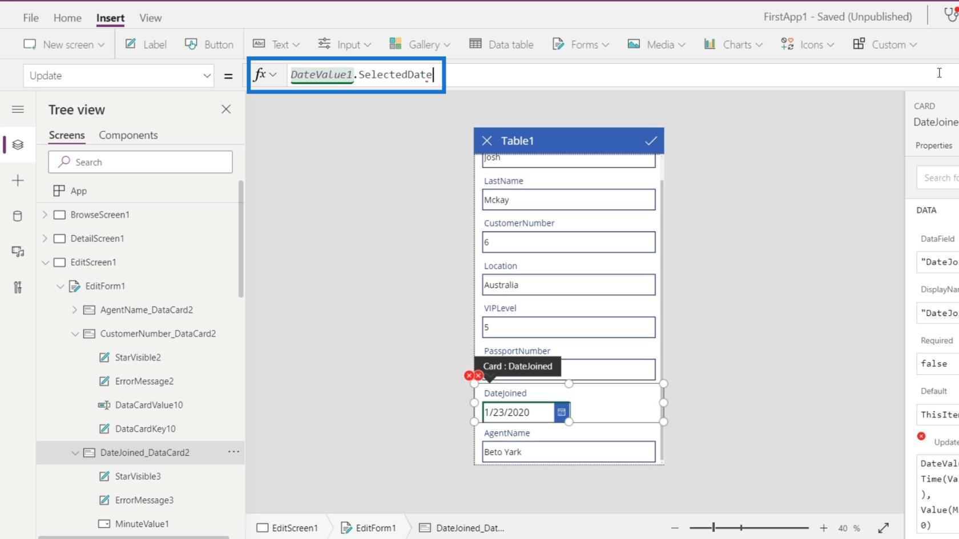Click the checkmark submit icon in Table1 header
This screenshot has width=959, height=539.
651,141
